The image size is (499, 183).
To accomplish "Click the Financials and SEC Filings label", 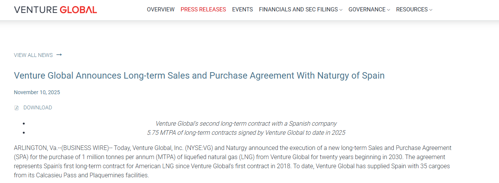I will 298,9.
